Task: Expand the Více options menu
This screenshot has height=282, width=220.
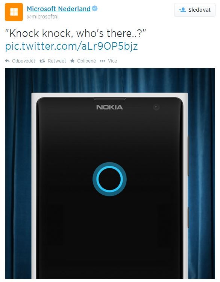Action: 112,61
